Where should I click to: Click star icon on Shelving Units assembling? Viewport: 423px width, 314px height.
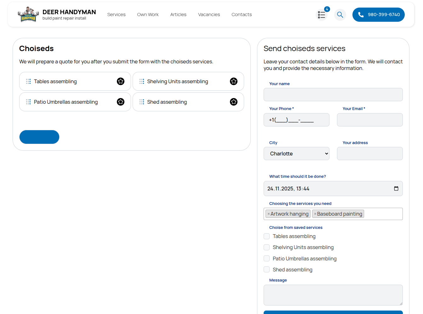pos(233,81)
